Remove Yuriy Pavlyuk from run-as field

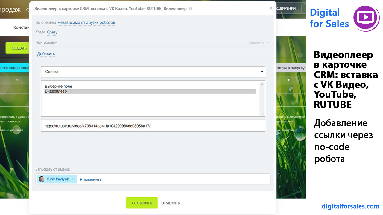[x=73, y=179]
